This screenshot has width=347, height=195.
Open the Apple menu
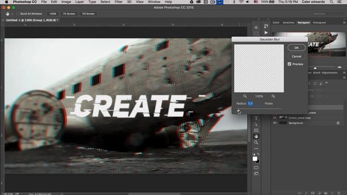(x=7, y=2)
